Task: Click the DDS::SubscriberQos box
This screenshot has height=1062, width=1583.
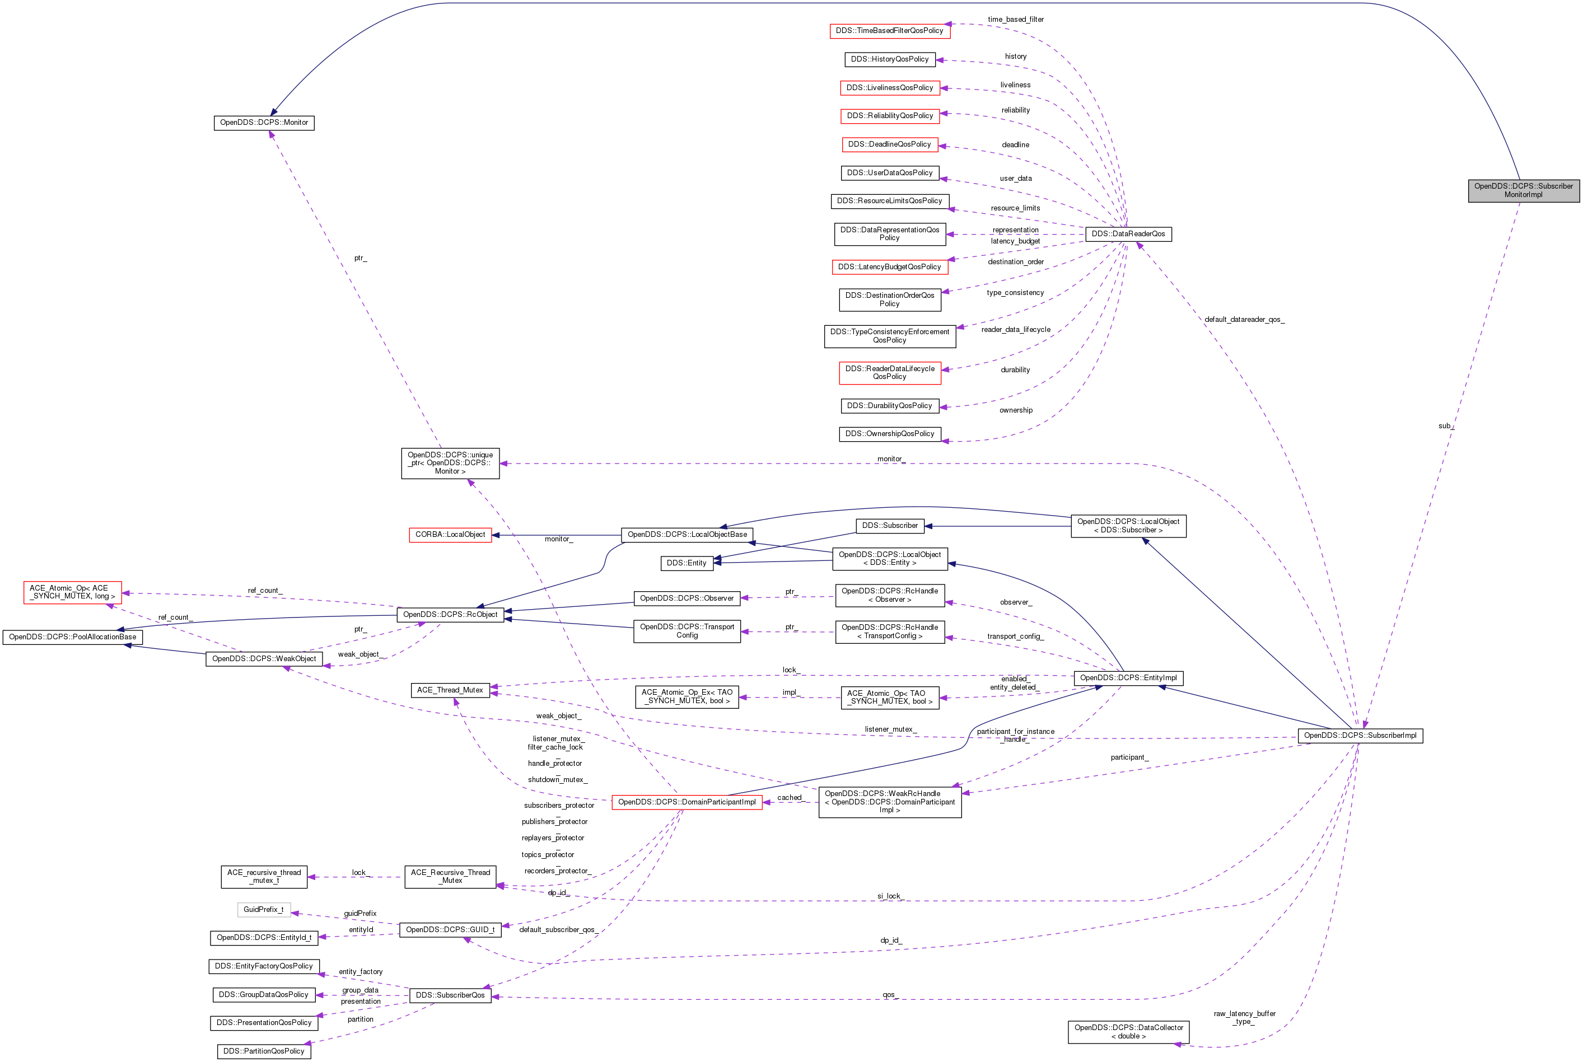Action: pos(450,995)
